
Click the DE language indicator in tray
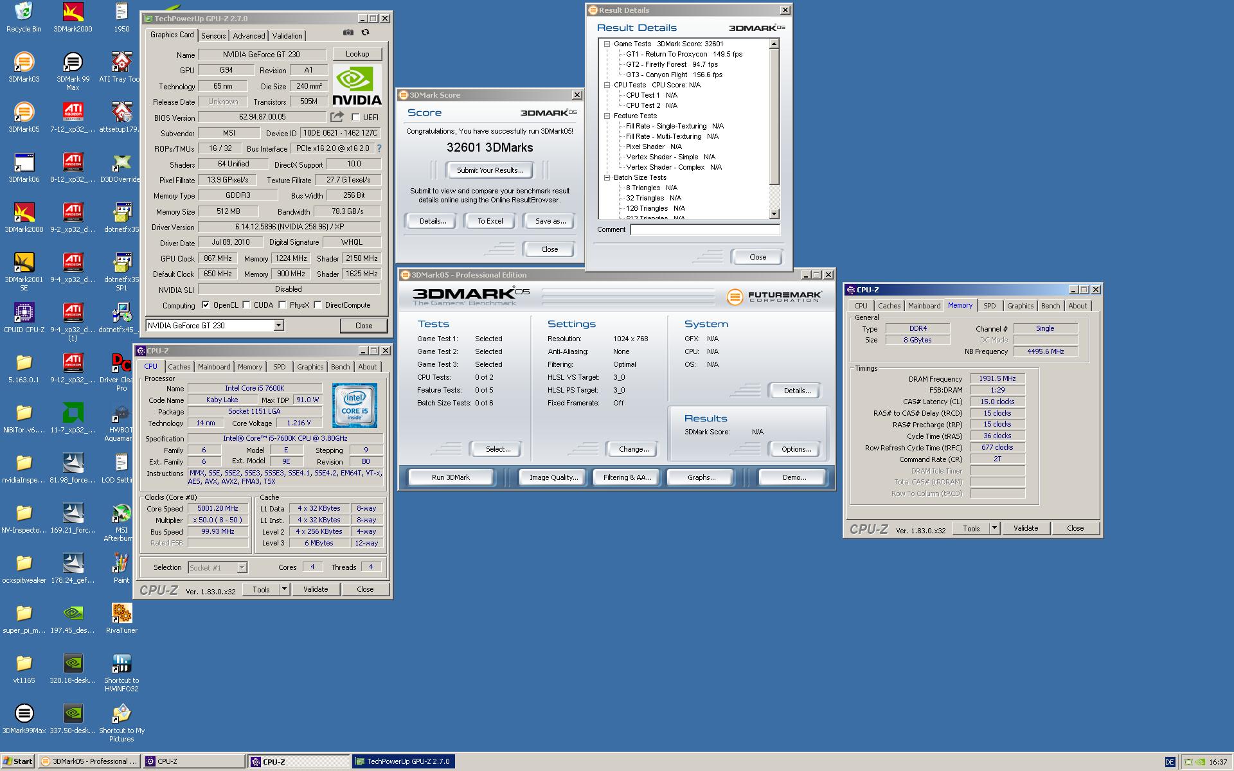pos(1169,762)
